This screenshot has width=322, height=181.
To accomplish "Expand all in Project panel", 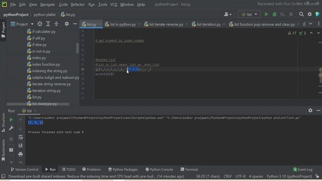I will tap(48, 24).
